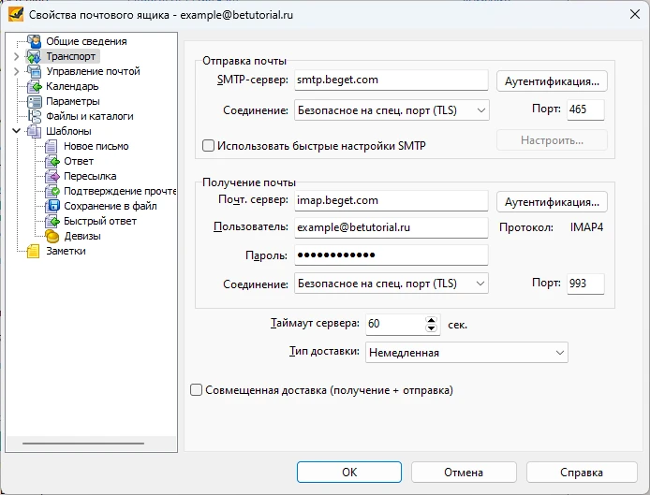The height and width of the screenshot is (495, 650).
Task: Click the Отмена button
Action: [x=464, y=473]
